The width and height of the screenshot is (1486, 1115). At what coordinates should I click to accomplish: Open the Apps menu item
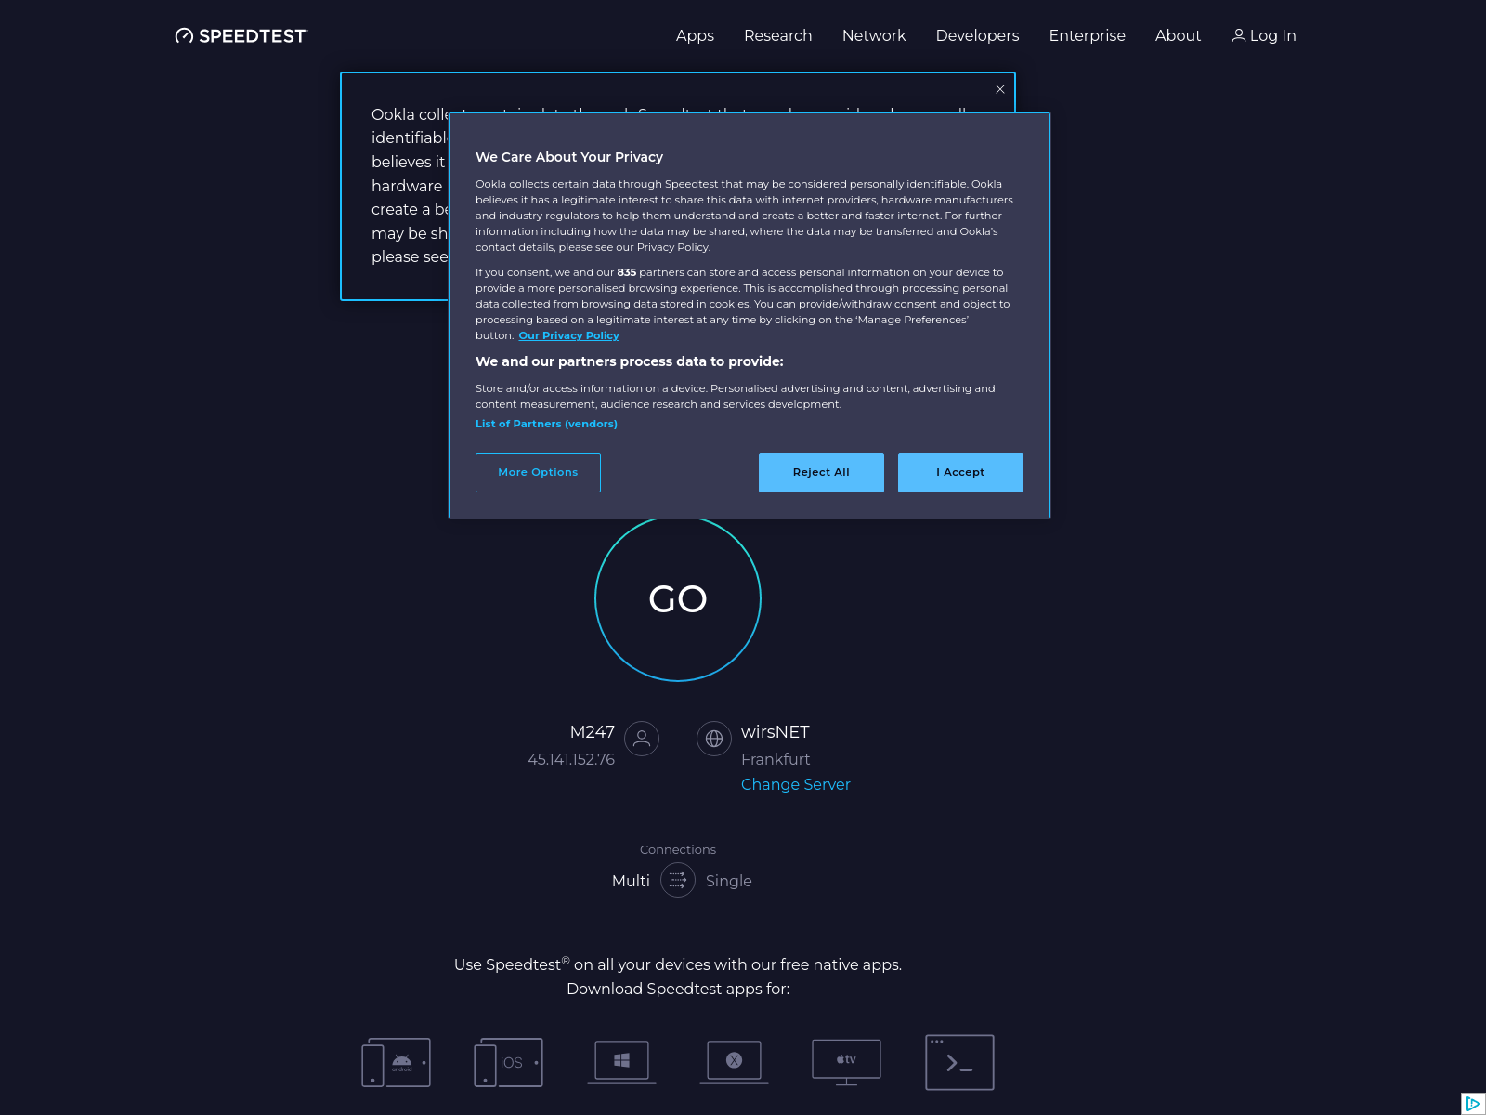[x=695, y=35]
